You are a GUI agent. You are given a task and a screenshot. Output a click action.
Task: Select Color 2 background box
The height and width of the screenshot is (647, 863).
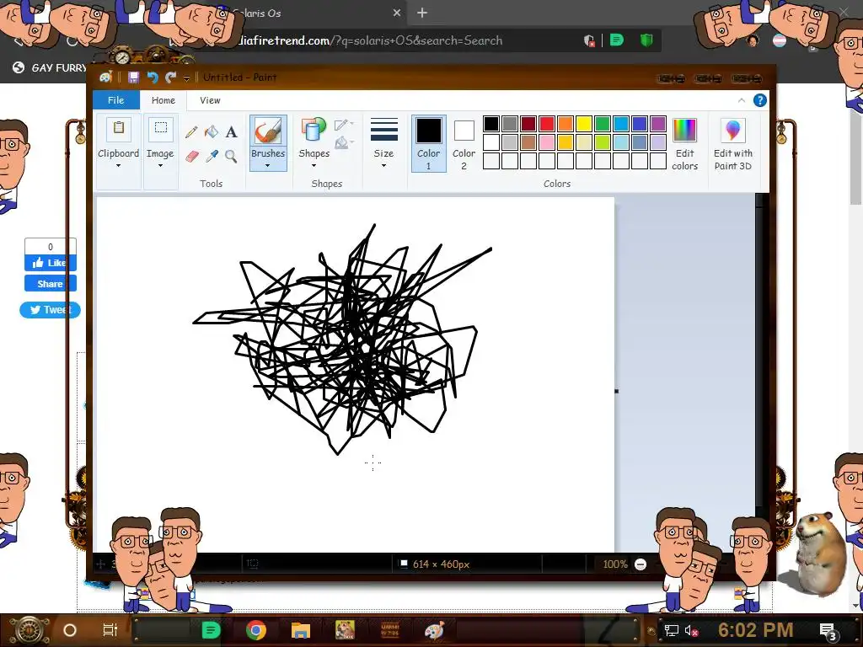click(x=464, y=143)
